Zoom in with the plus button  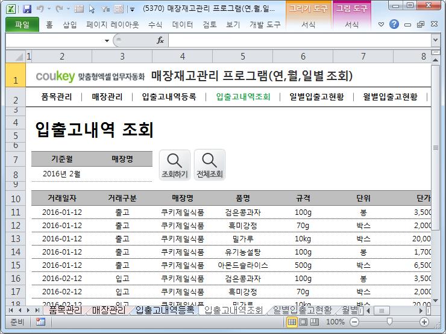tap(424, 322)
